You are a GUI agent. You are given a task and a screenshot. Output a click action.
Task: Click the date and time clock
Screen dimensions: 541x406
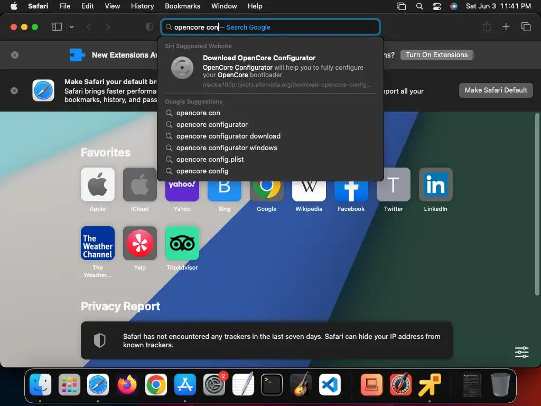[498, 6]
